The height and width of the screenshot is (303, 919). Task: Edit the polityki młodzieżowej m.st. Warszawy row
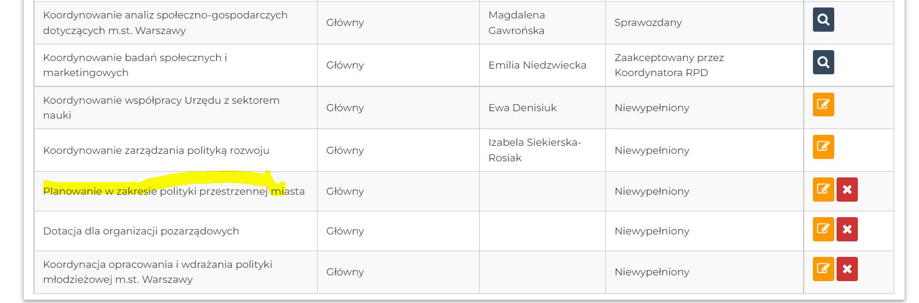pyautogui.click(x=823, y=269)
